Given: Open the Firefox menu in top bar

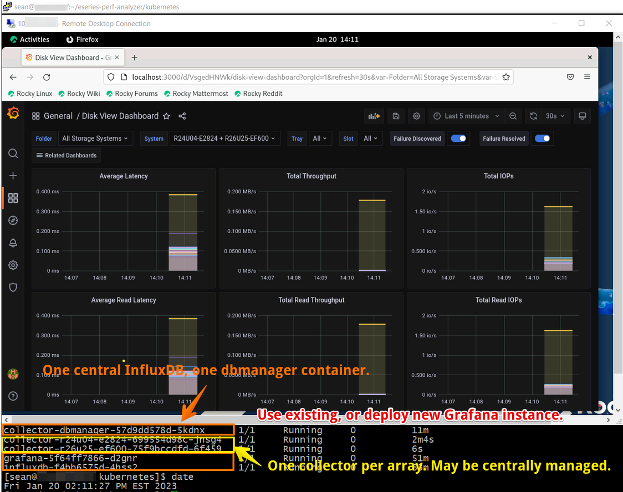Looking at the screenshot, I should coord(82,39).
